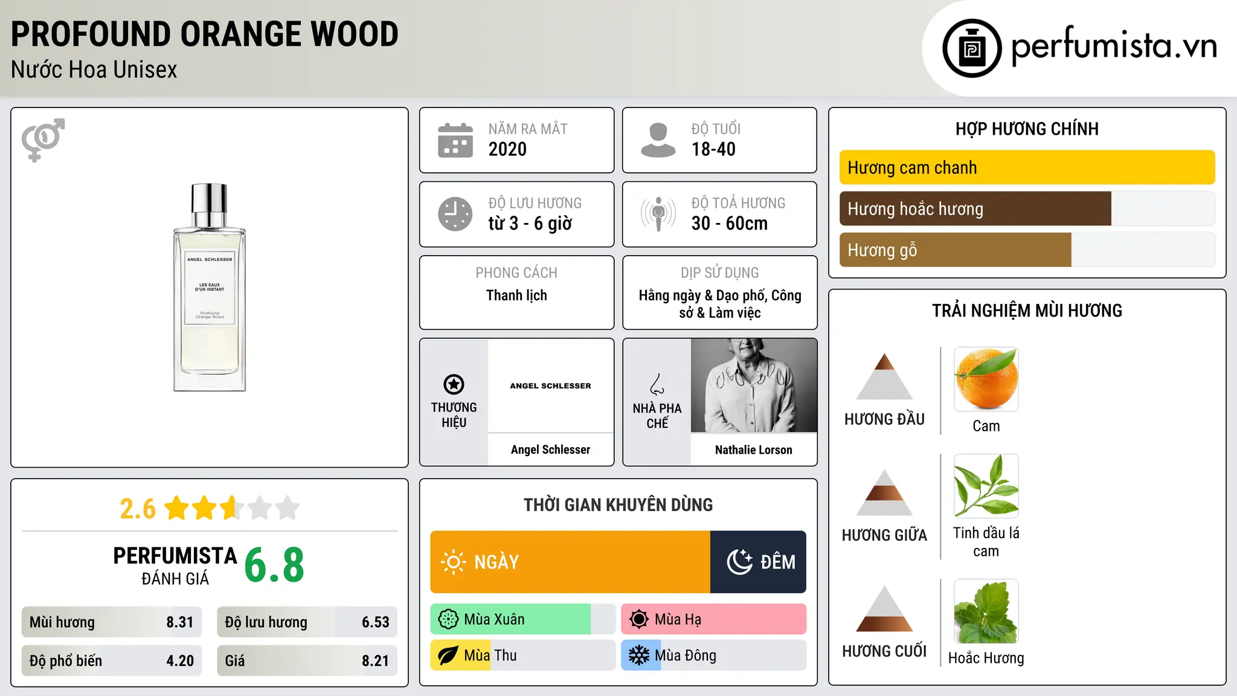This screenshot has height=696, width=1237.
Task: Click the Angel Schlesser brand logo image
Action: (x=550, y=385)
